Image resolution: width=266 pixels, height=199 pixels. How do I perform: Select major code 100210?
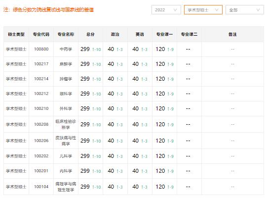click(41, 108)
